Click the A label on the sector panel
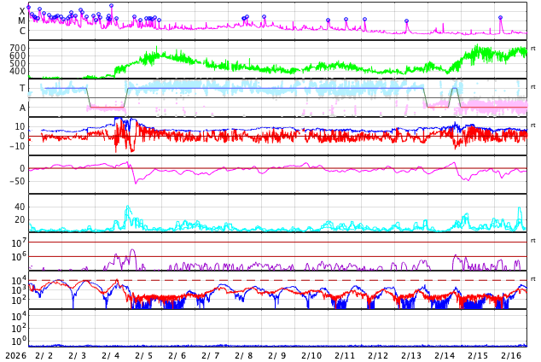The height and width of the screenshot is (362, 541). point(22,108)
